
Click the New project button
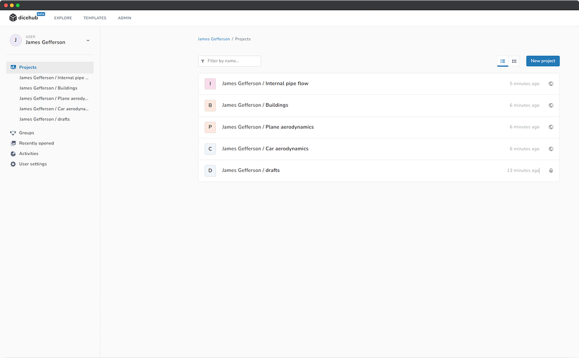(x=543, y=61)
